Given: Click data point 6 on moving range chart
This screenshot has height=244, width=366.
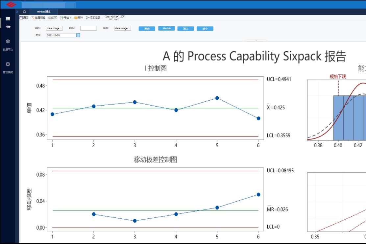Looking at the screenshot, I should point(258,194).
